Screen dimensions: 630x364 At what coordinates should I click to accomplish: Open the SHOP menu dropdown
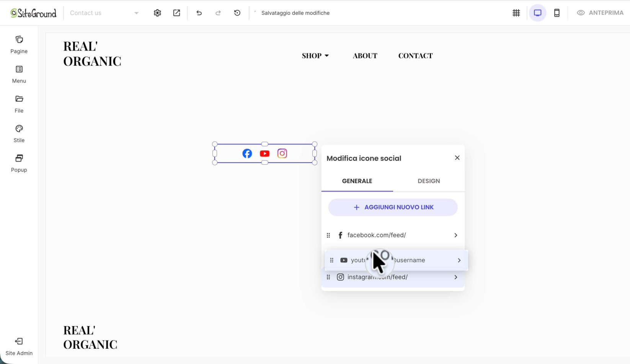click(x=315, y=56)
